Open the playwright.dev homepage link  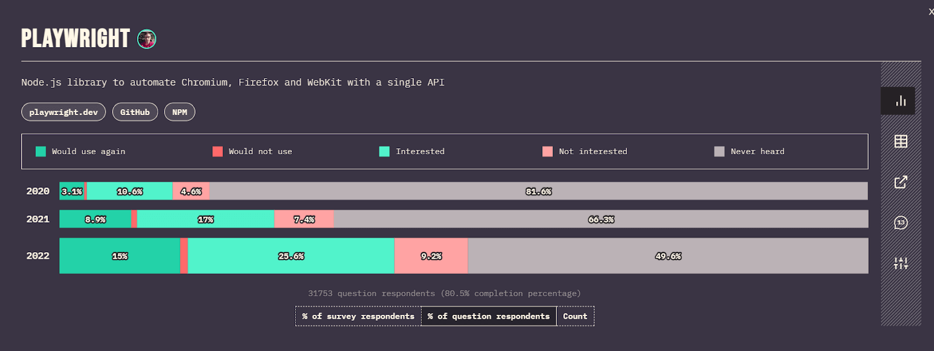point(64,112)
